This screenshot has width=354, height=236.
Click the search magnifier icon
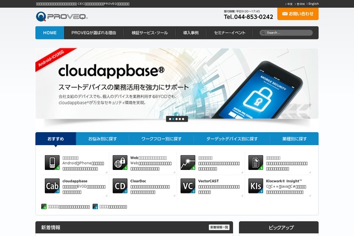coord(263,33)
